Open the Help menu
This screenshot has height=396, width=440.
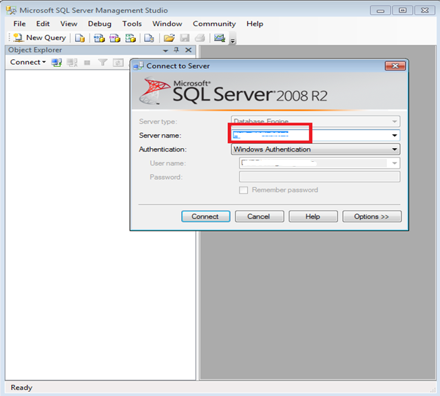255,24
